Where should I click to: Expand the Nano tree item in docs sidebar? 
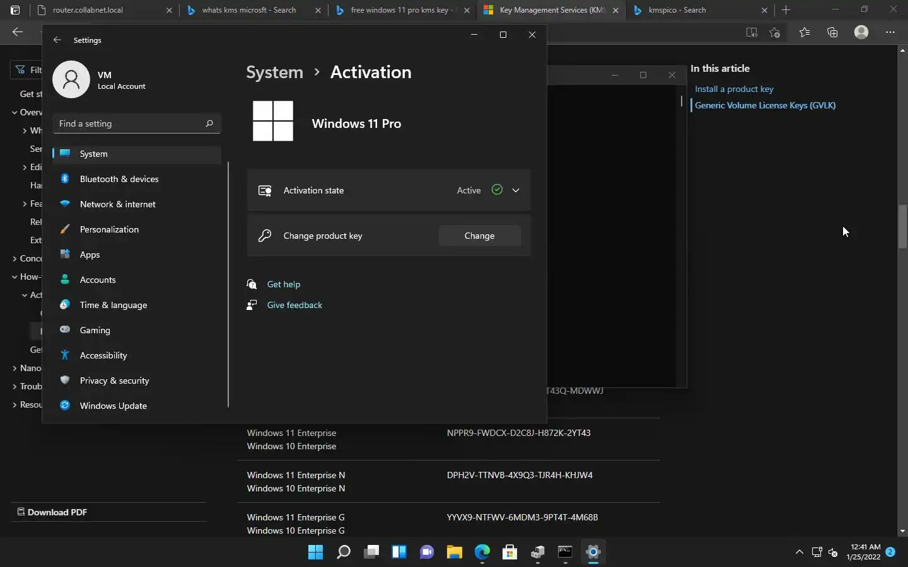[x=15, y=368]
